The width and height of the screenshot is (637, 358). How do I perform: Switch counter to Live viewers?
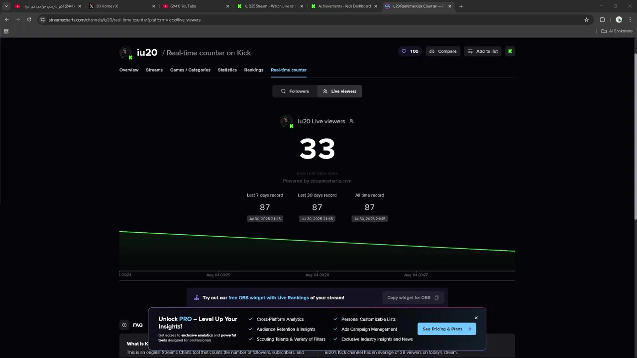(x=339, y=91)
